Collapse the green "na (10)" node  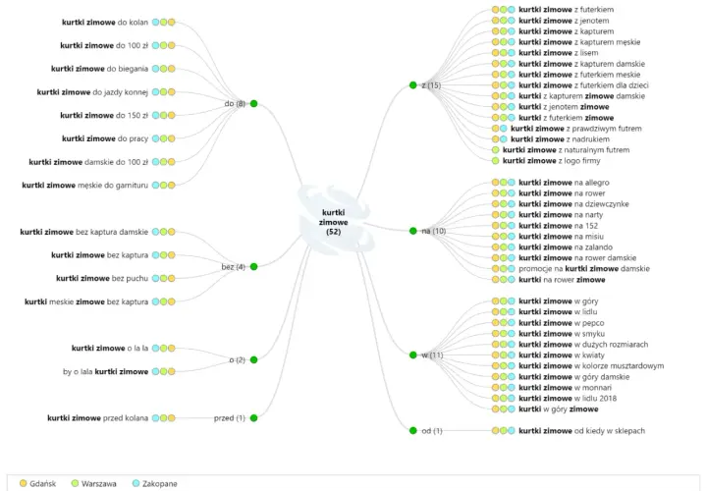[413, 231]
